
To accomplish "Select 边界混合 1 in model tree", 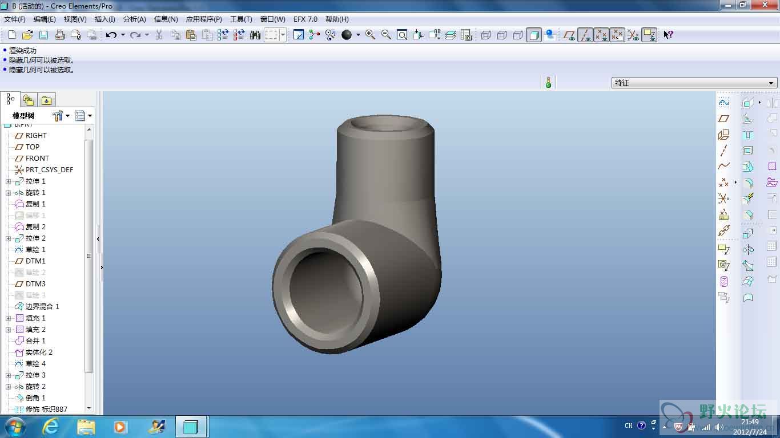I will tap(42, 306).
